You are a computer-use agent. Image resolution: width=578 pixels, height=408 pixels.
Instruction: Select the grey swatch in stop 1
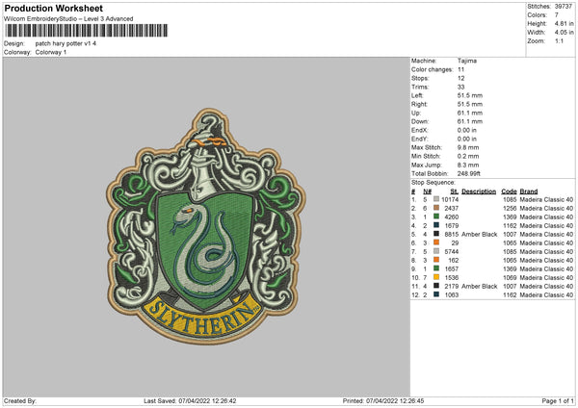coord(436,199)
